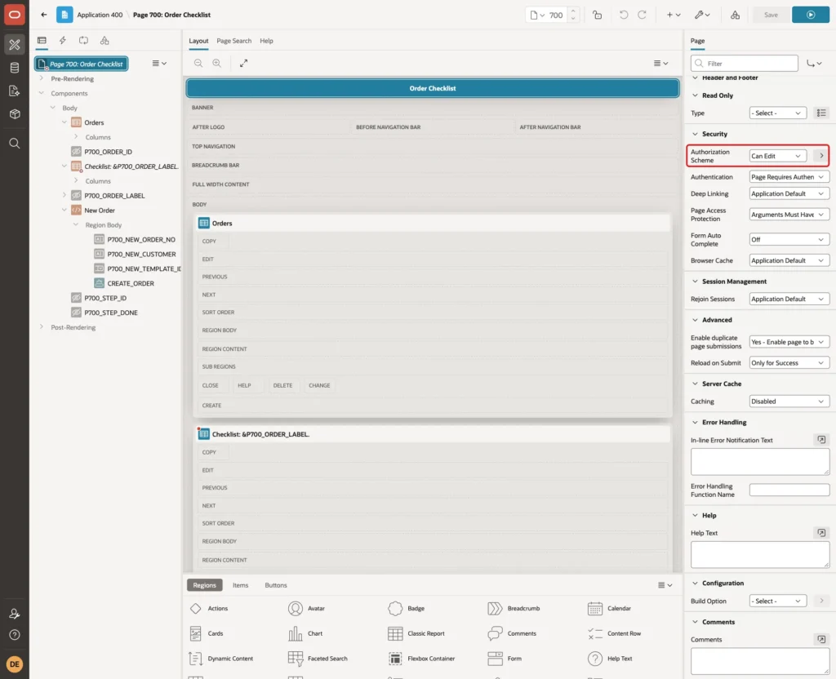Choose the Classic Report region type
836x679 pixels.
tap(416, 633)
